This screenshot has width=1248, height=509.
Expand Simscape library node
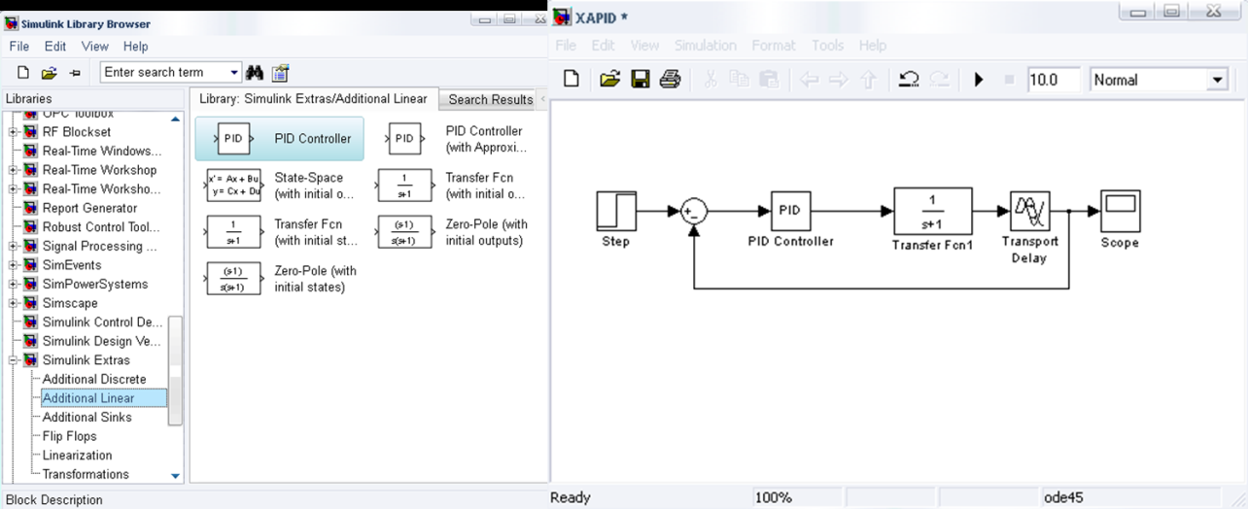point(14,303)
